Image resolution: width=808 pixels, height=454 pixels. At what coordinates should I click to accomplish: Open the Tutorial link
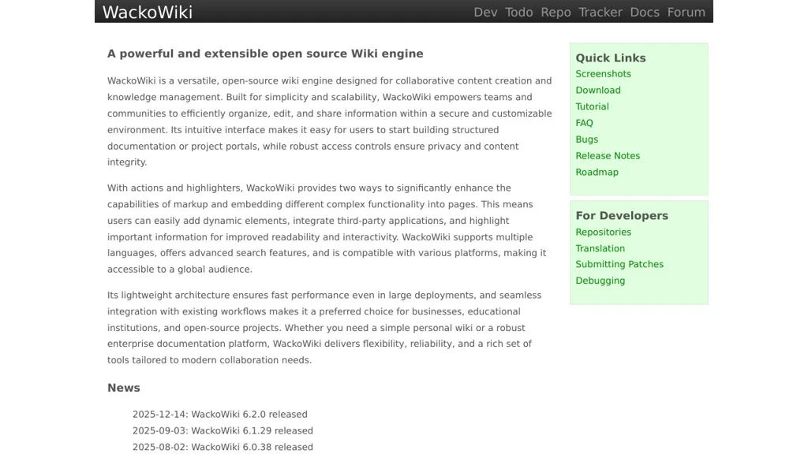tap(592, 106)
